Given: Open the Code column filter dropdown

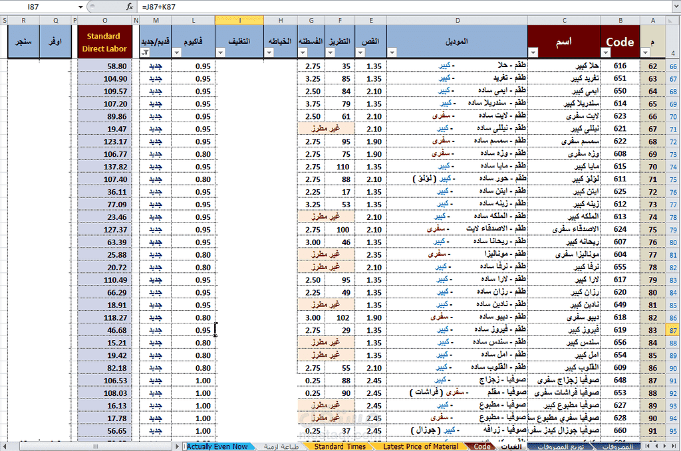Looking at the screenshot, I should tap(606, 52).
